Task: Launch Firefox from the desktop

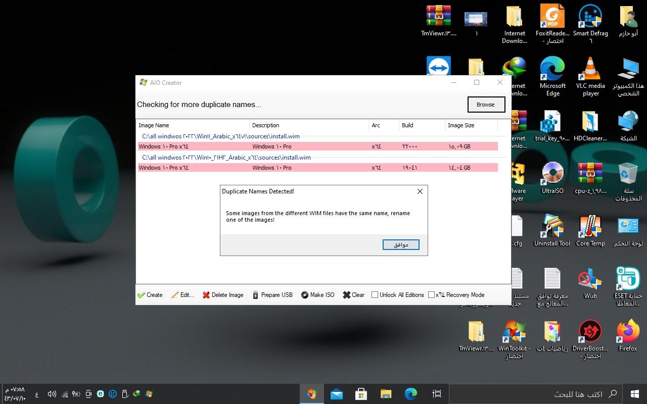Action: tap(628, 335)
